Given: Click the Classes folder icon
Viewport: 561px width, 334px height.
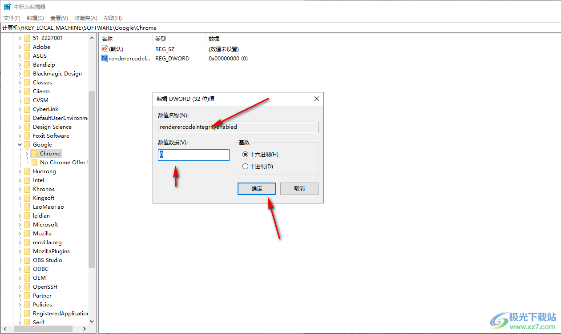Looking at the screenshot, I should click(27, 82).
